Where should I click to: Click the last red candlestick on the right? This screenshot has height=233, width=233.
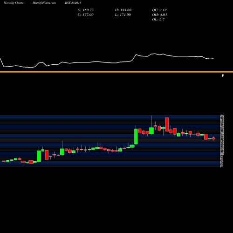213,138
